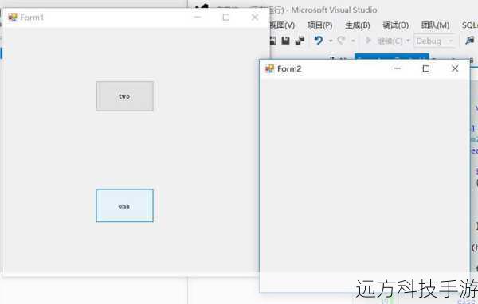Click the Form2 window app icon
Image resolution: width=478 pixels, height=304 pixels.
coord(269,69)
